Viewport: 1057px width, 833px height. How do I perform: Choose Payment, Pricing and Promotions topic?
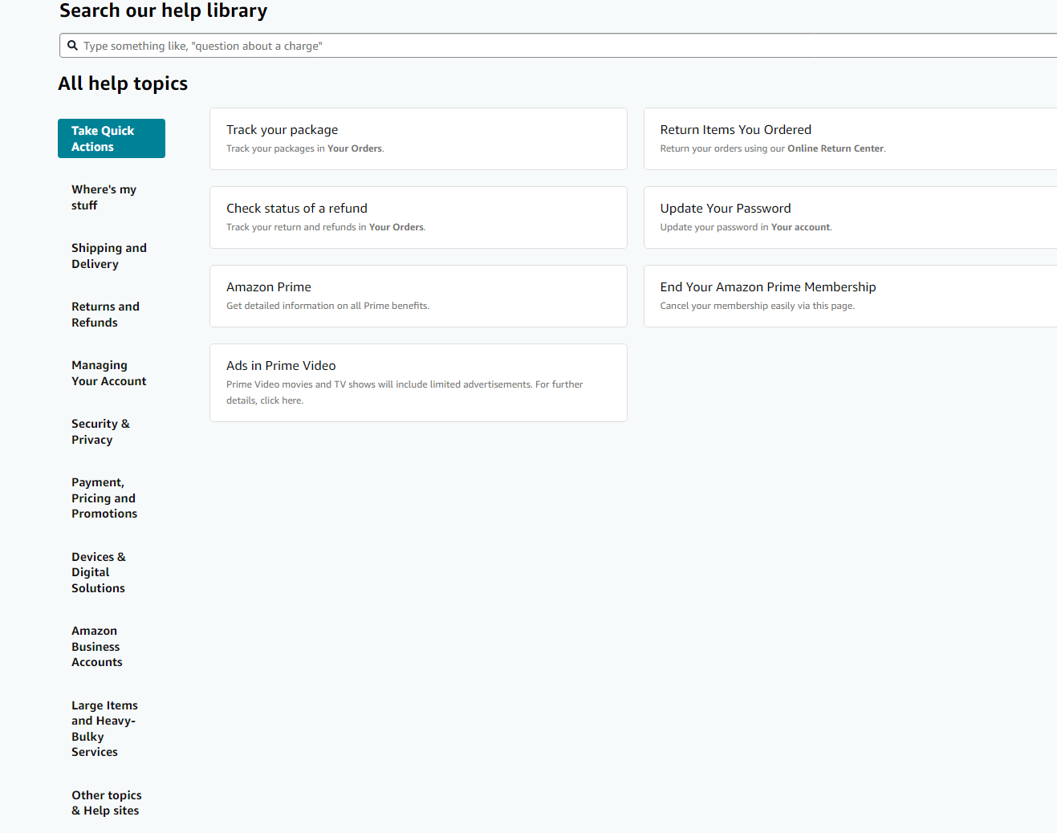pos(104,498)
